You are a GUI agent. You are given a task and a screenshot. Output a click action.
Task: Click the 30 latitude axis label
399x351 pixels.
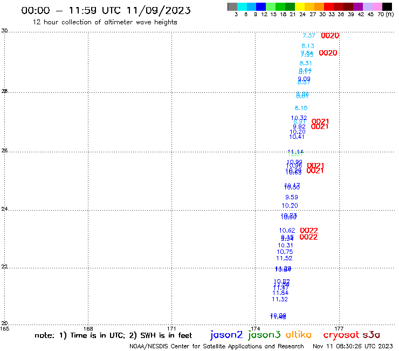pos(4,31)
